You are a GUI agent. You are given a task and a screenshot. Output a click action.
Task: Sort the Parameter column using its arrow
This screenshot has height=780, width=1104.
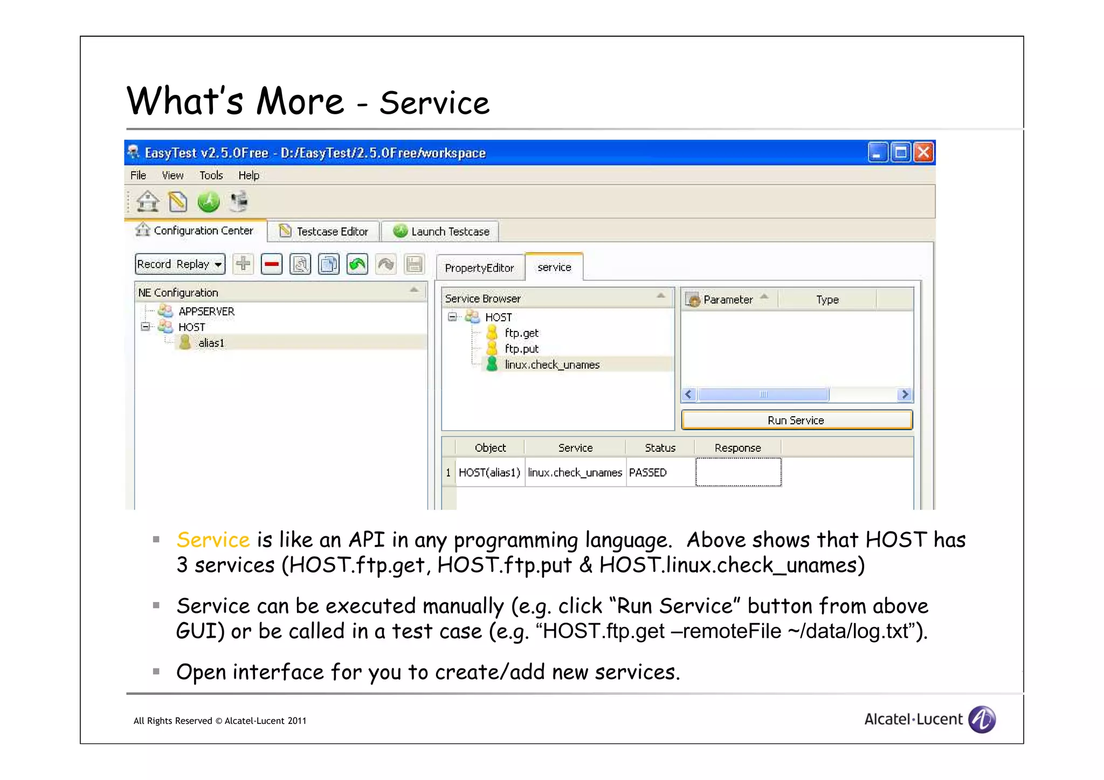tap(764, 296)
